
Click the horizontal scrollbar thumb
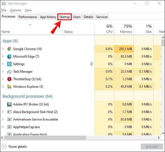pos(45,137)
